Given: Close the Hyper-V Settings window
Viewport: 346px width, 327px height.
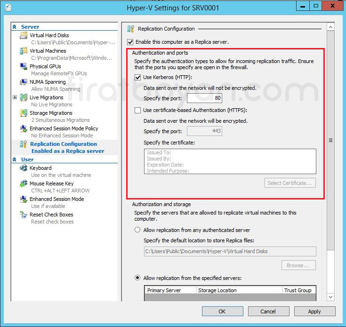Looking at the screenshot, I should point(332,6).
